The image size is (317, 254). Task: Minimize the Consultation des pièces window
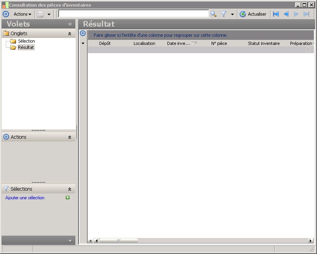[297, 5]
